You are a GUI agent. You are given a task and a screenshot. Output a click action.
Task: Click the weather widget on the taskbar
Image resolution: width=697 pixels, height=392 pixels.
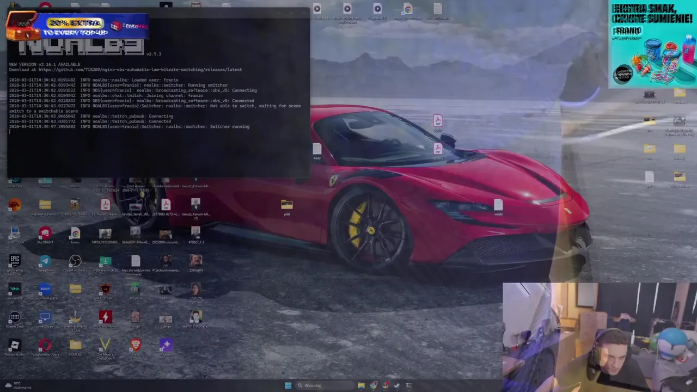(17, 385)
